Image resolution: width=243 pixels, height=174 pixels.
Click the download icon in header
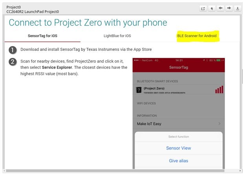click(x=238, y=9)
